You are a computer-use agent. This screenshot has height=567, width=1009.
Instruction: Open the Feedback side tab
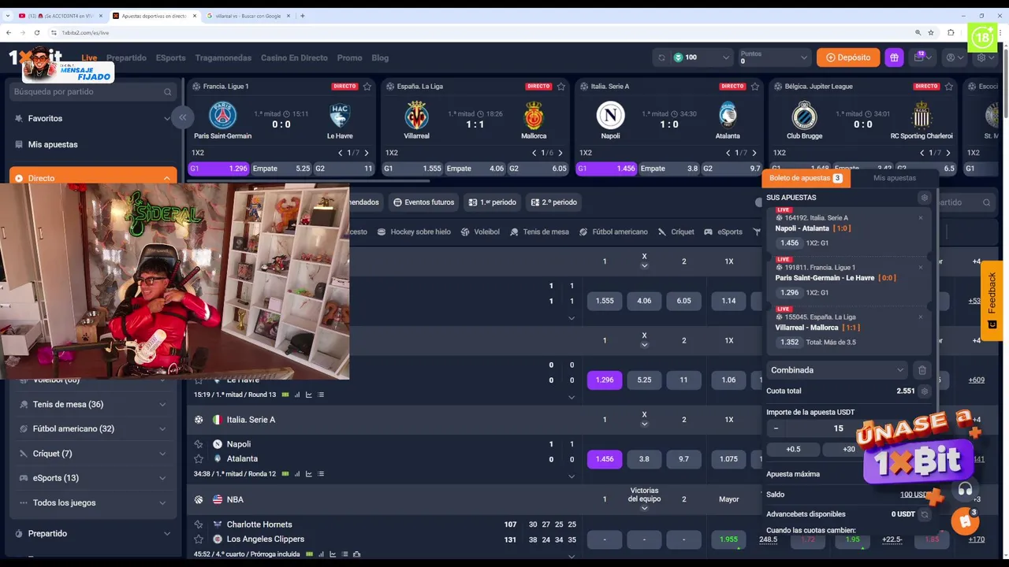coord(992,299)
